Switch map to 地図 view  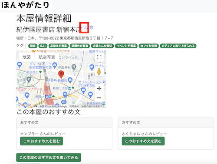[26, 57]
